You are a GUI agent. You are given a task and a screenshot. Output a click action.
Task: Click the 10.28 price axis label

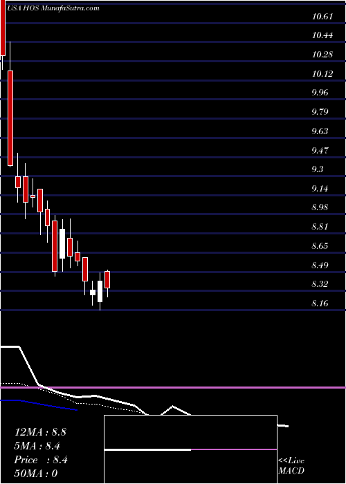pyautogui.click(x=322, y=55)
